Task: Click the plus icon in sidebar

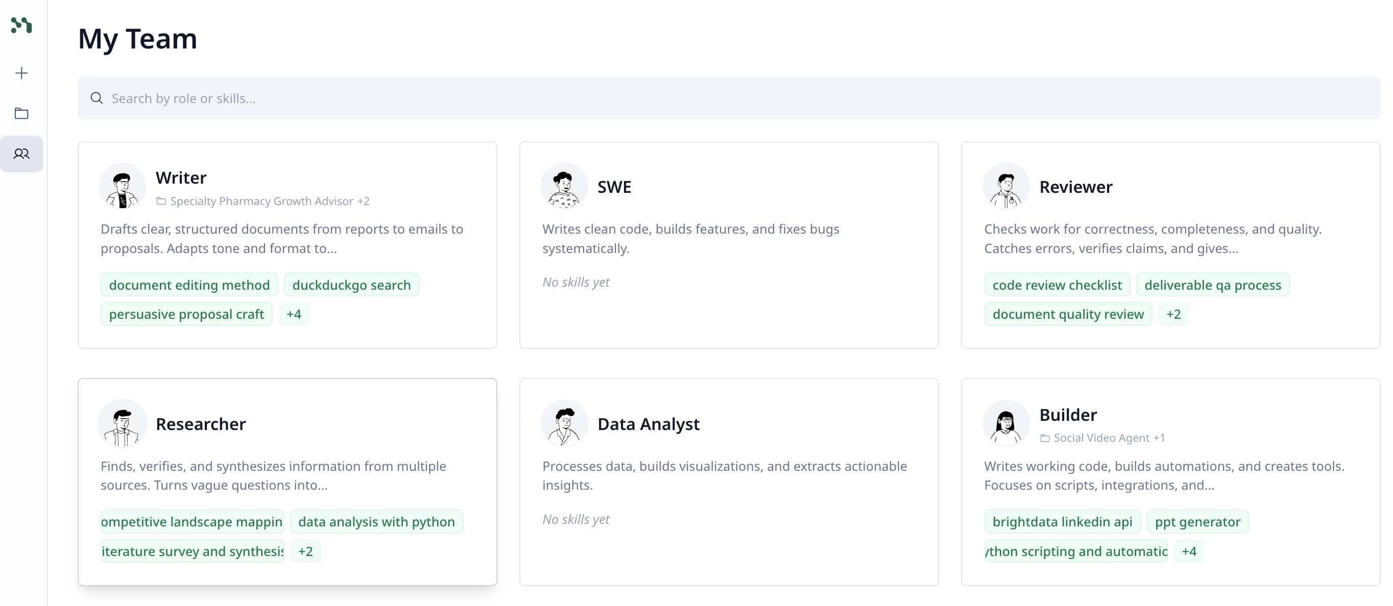Action: tap(21, 73)
